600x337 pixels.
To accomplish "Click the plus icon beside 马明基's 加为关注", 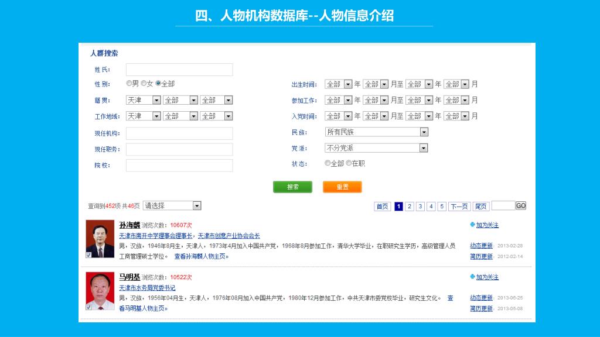I will pyautogui.click(x=473, y=277).
